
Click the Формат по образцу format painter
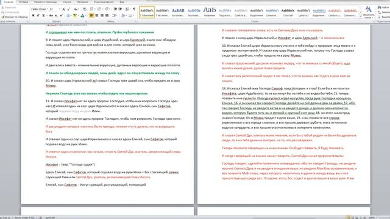[15, 17]
